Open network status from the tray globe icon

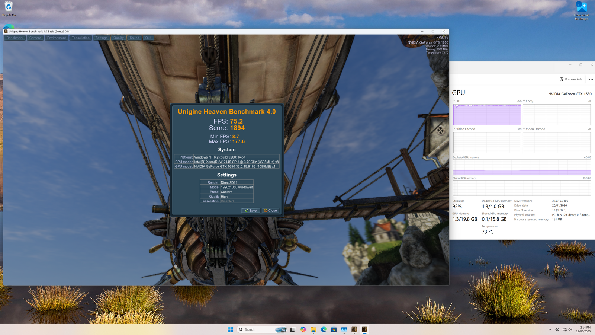[565, 329]
